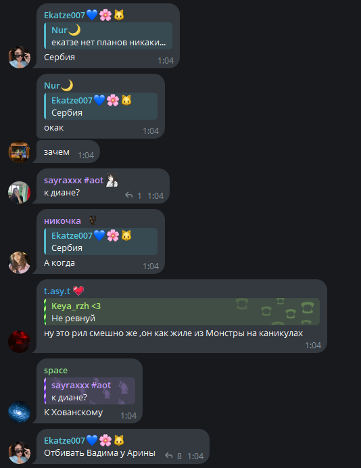Jump to quoted Nur message 'екатзе нет планов'

[108, 36]
